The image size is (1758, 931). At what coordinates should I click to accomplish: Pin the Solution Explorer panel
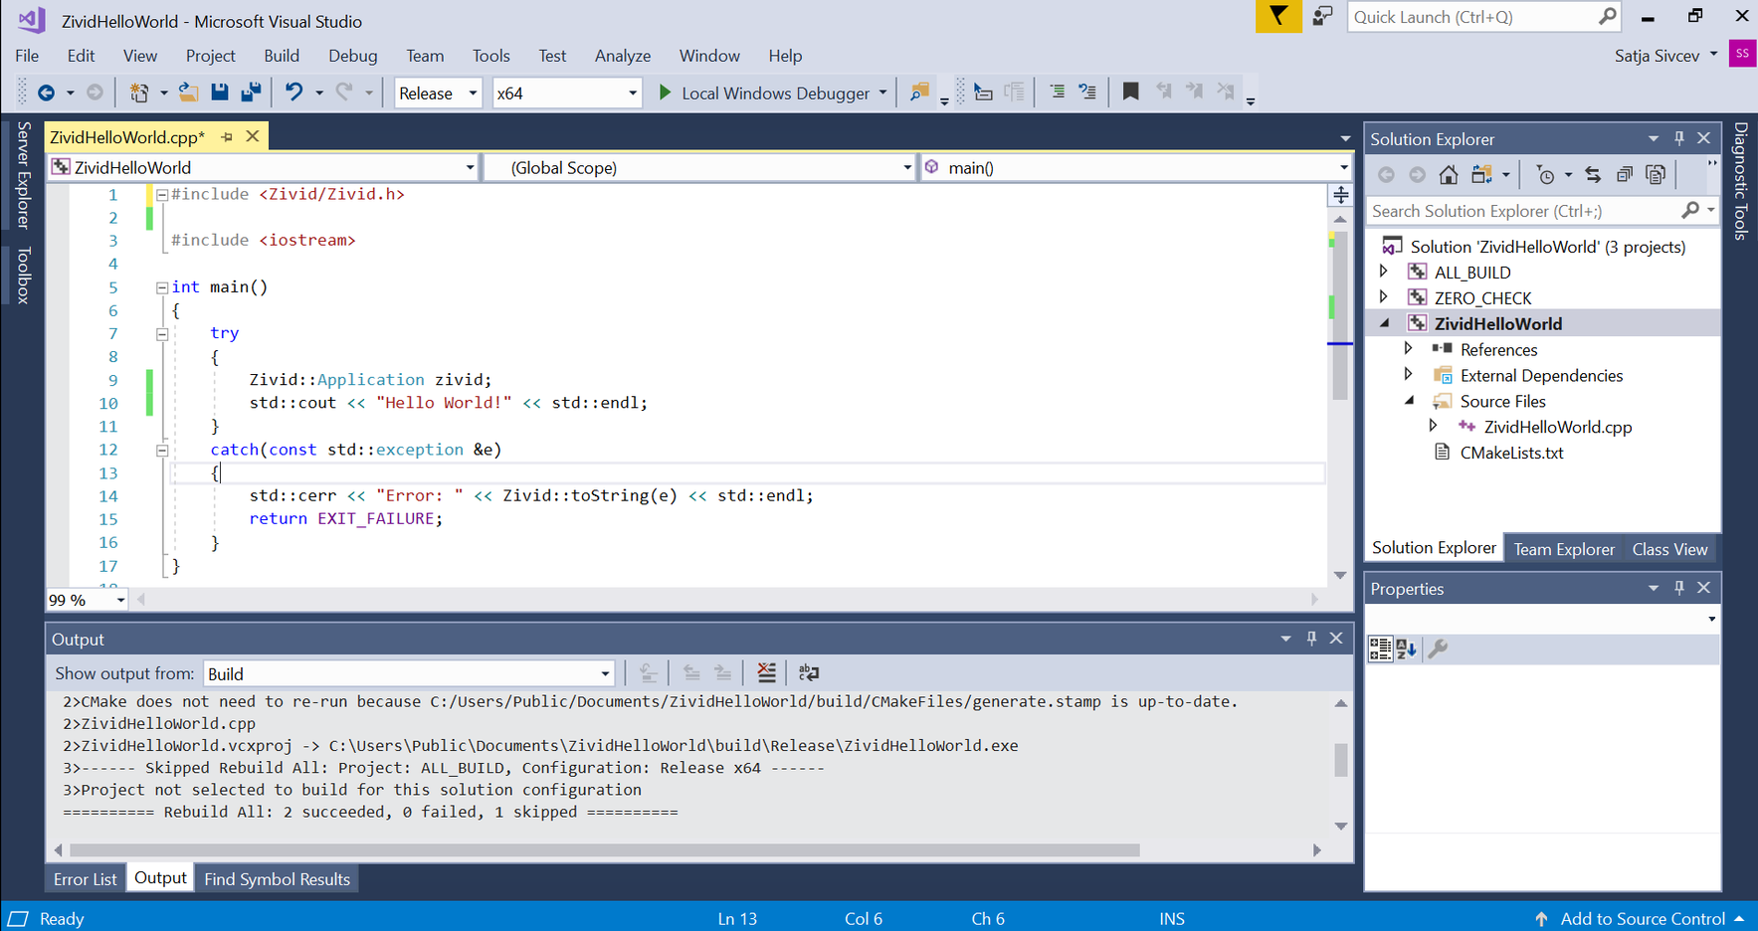click(1679, 138)
